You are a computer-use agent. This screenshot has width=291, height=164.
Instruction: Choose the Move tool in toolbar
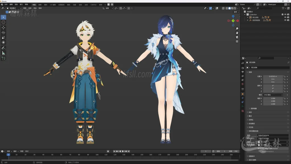tap(3, 28)
